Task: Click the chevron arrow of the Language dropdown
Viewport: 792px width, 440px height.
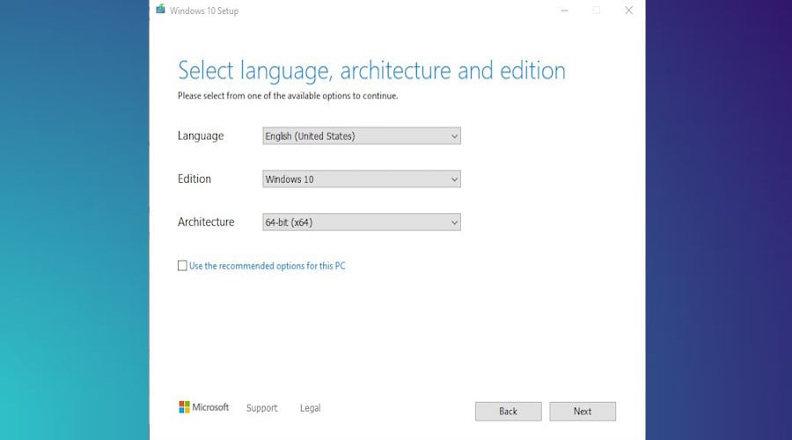Action: 454,136
